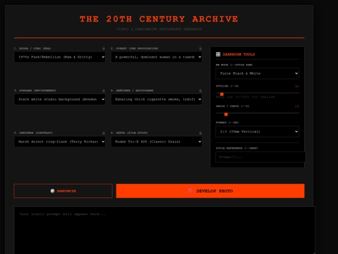Open the 'A powerful, dominant woman' subject dropdown
The image size is (338, 254).
156,57
